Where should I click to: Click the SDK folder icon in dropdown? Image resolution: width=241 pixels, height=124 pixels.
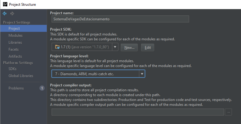(57, 47)
